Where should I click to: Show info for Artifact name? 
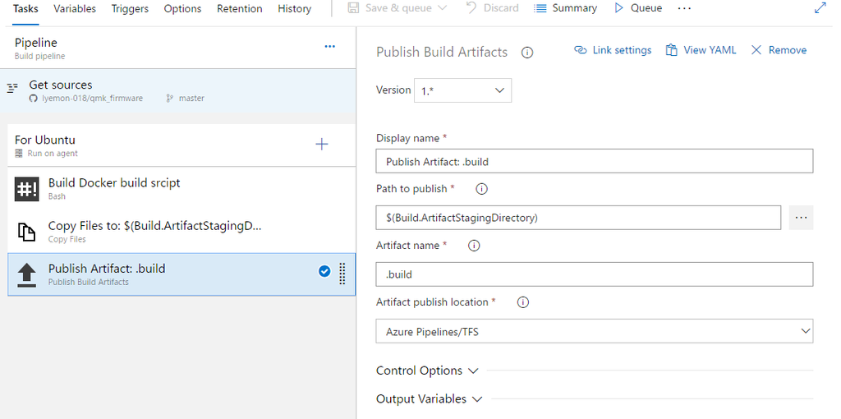pos(474,246)
